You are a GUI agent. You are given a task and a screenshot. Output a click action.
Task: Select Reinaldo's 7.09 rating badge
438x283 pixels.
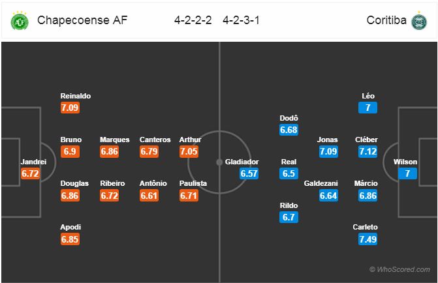tap(70, 108)
